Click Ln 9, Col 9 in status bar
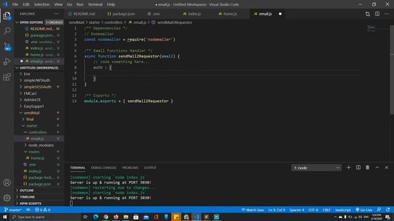 point(276,210)
